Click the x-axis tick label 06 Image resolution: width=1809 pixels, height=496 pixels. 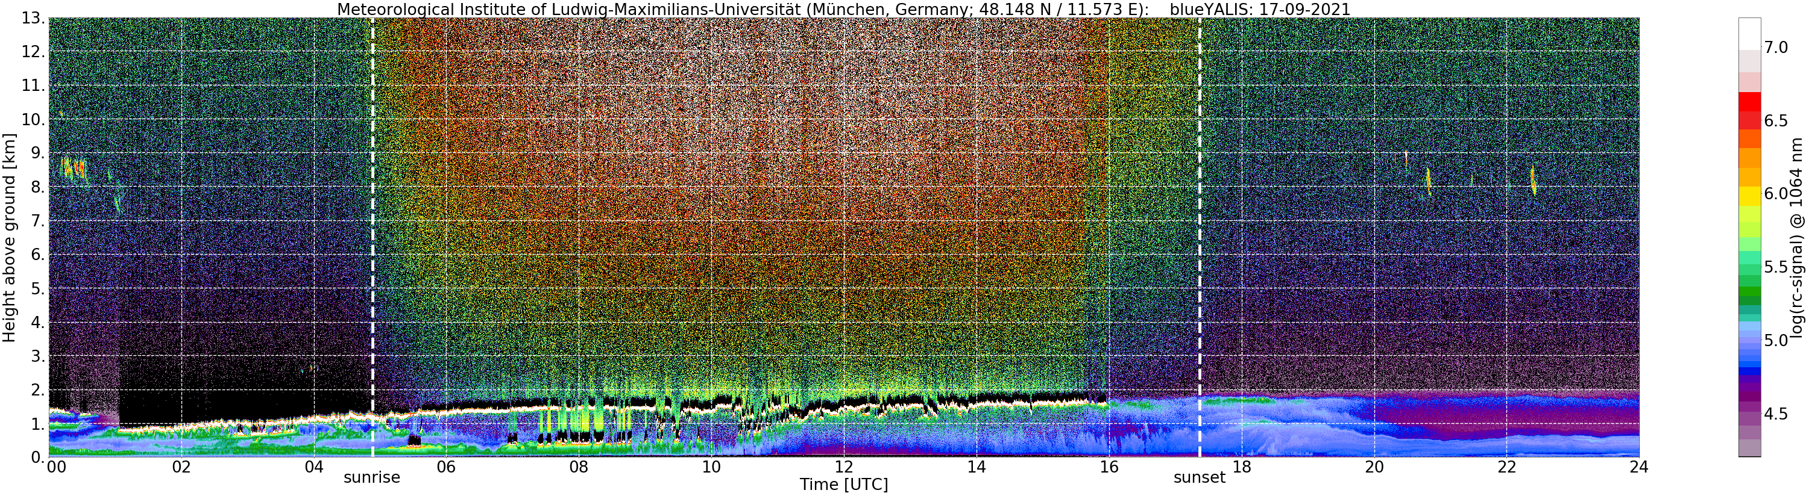(x=446, y=467)
